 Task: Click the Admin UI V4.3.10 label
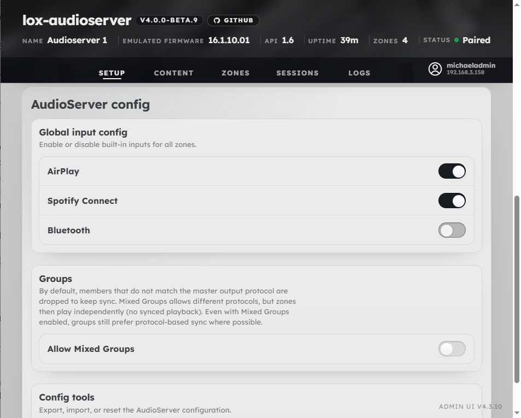[470, 407]
